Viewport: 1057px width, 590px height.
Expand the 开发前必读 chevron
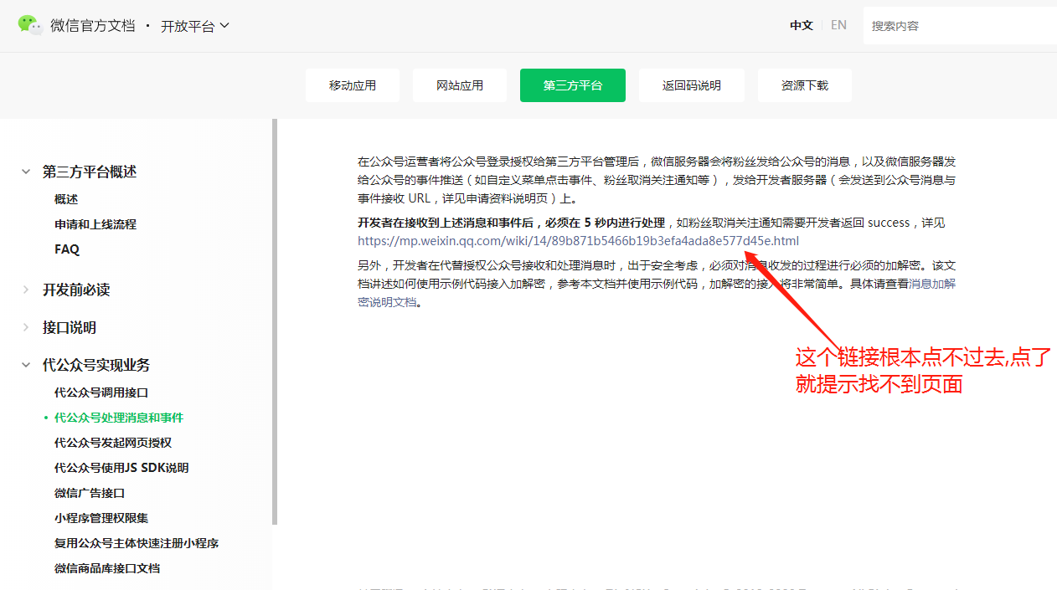(x=26, y=290)
